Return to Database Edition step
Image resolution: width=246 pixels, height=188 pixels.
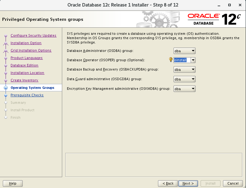click(24, 65)
